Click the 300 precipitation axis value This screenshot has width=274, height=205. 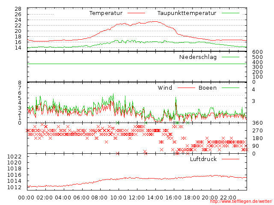click(257, 67)
